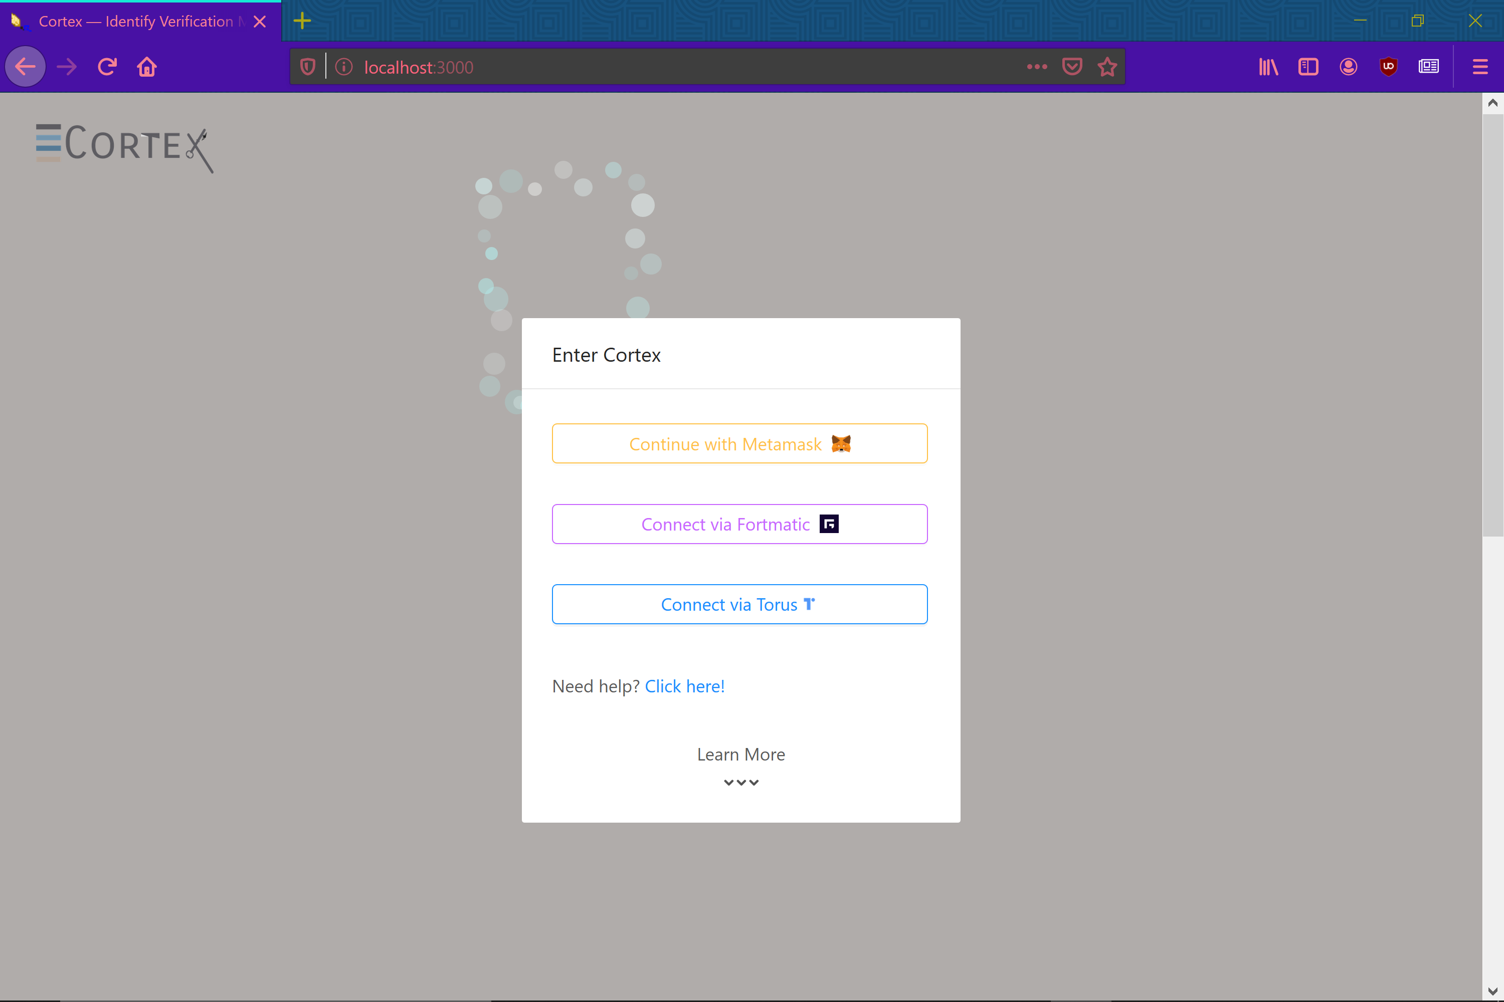Toggle reader view icon

[x=1428, y=67]
